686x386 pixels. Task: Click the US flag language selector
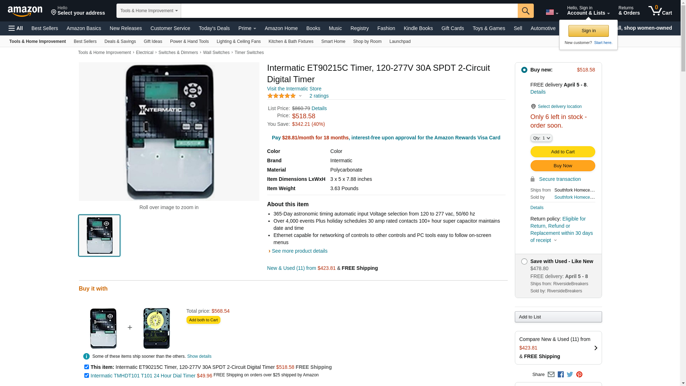(x=552, y=12)
